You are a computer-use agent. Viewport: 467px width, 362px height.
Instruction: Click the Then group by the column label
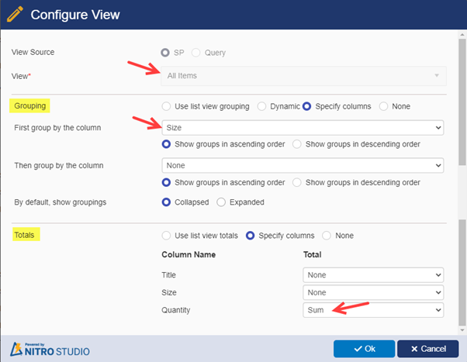[59, 166]
